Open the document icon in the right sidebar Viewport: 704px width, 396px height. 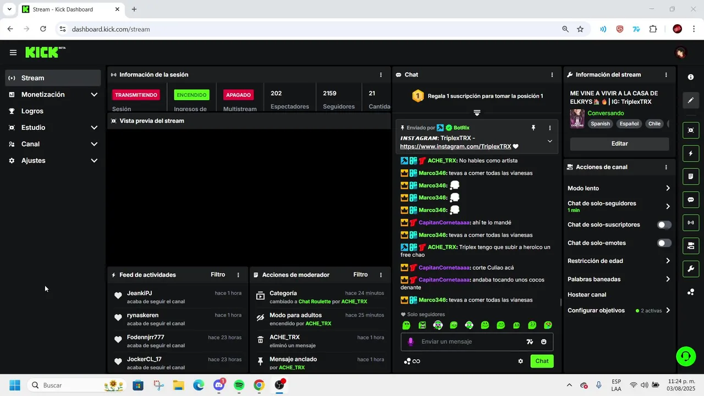[x=691, y=177]
